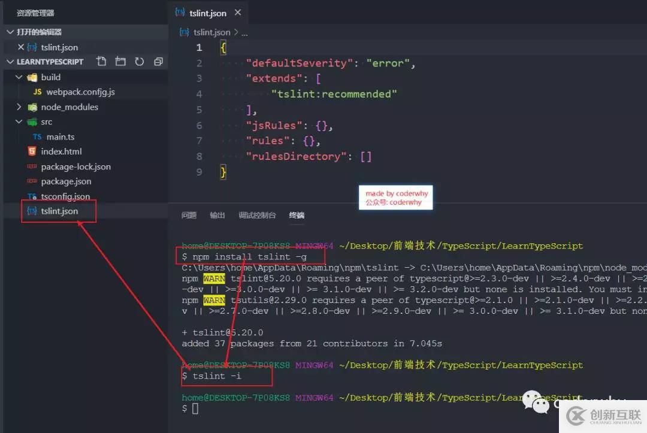The image size is (647, 433).
Task: Select the tslint.json editor tab
Action: pos(207,13)
